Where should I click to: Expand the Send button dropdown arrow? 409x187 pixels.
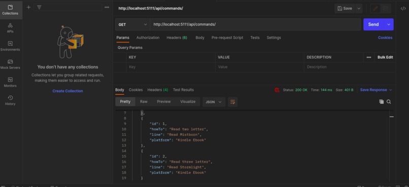click(389, 24)
